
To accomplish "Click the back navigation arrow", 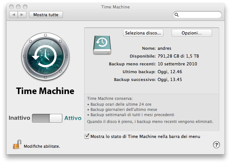I will click(14, 15).
